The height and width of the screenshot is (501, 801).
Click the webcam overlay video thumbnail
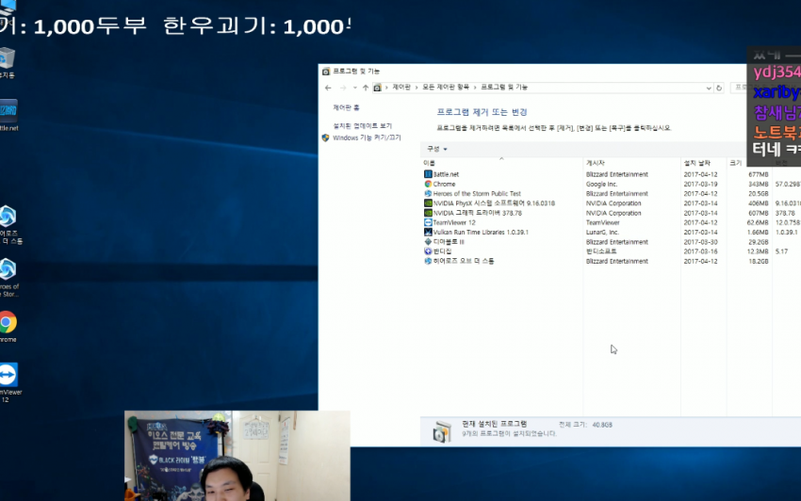(237, 456)
